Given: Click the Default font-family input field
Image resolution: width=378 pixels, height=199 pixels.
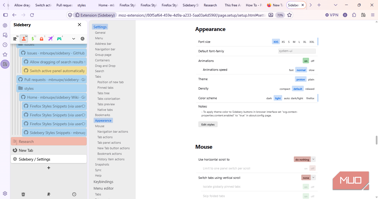Looking at the screenshot, I should (x=297, y=51).
